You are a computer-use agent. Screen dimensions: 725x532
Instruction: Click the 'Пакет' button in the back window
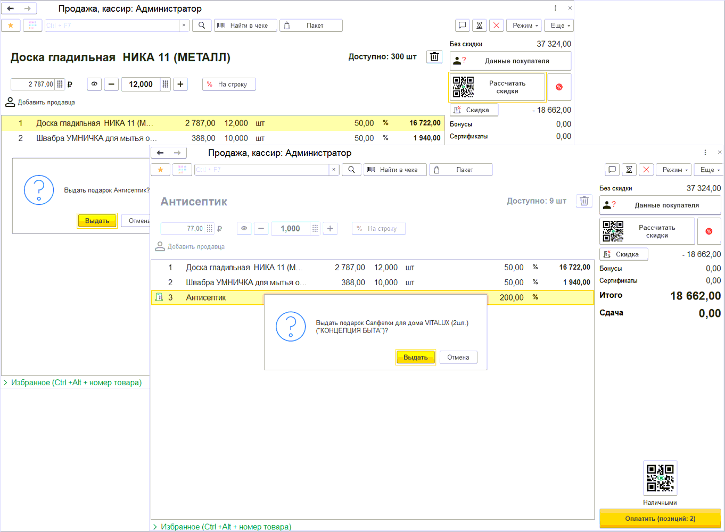click(x=311, y=26)
